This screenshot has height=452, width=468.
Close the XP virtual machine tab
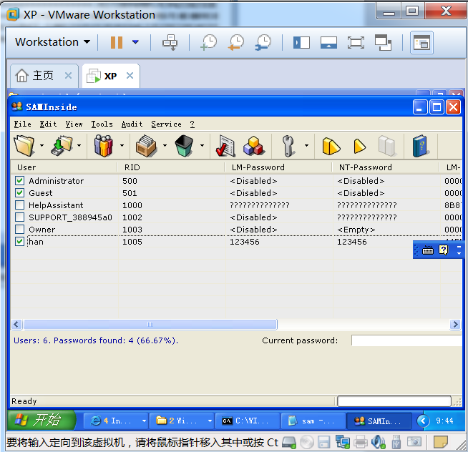(x=130, y=76)
